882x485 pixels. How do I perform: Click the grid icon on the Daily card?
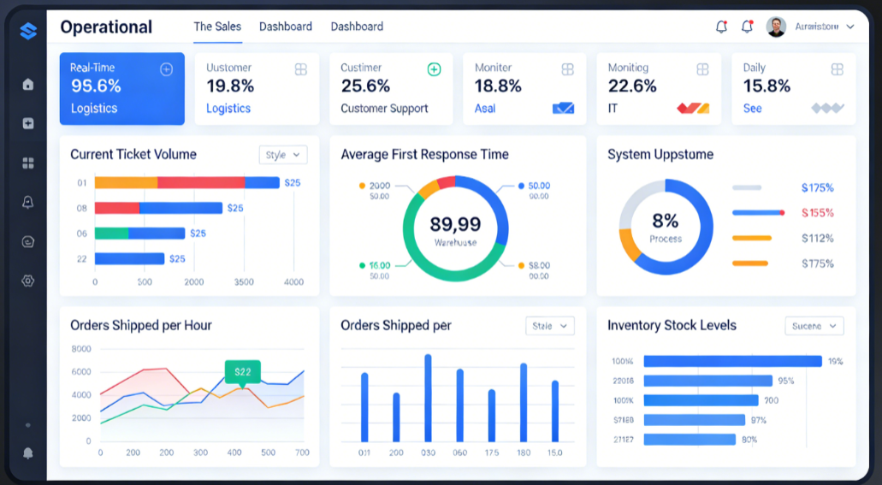tap(838, 69)
